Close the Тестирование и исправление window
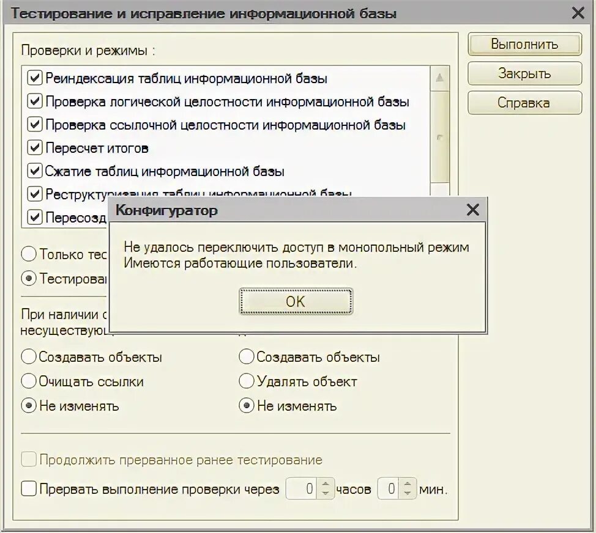Image resolution: width=596 pixels, height=533 pixels. point(578,13)
